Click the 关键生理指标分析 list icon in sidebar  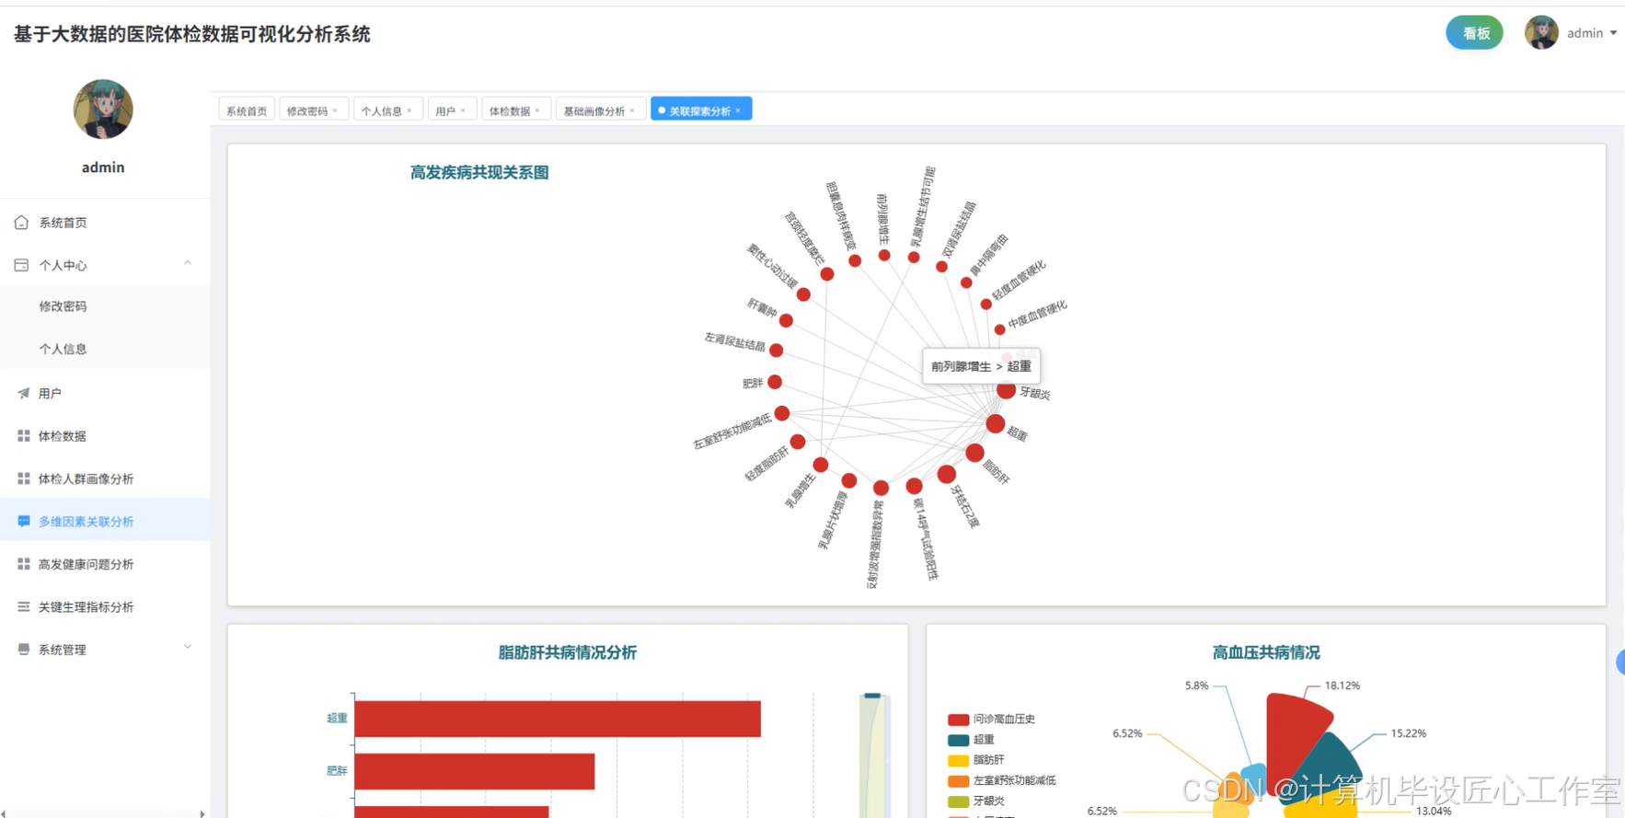point(23,606)
